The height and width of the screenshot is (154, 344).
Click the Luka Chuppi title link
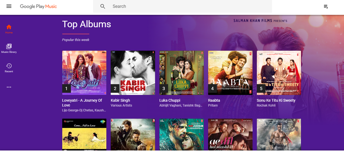pyautogui.click(x=170, y=100)
